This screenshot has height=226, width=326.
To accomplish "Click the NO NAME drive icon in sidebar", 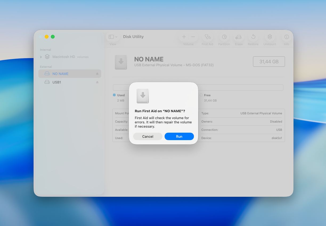I will (47, 74).
